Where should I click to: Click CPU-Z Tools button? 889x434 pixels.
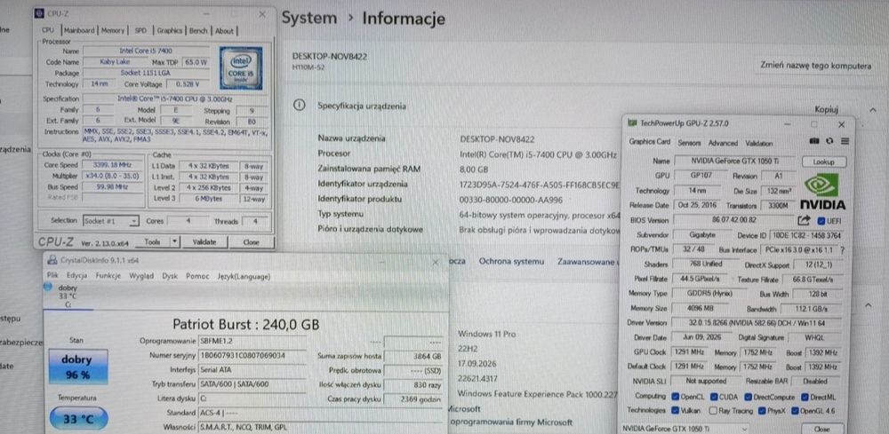(152, 241)
